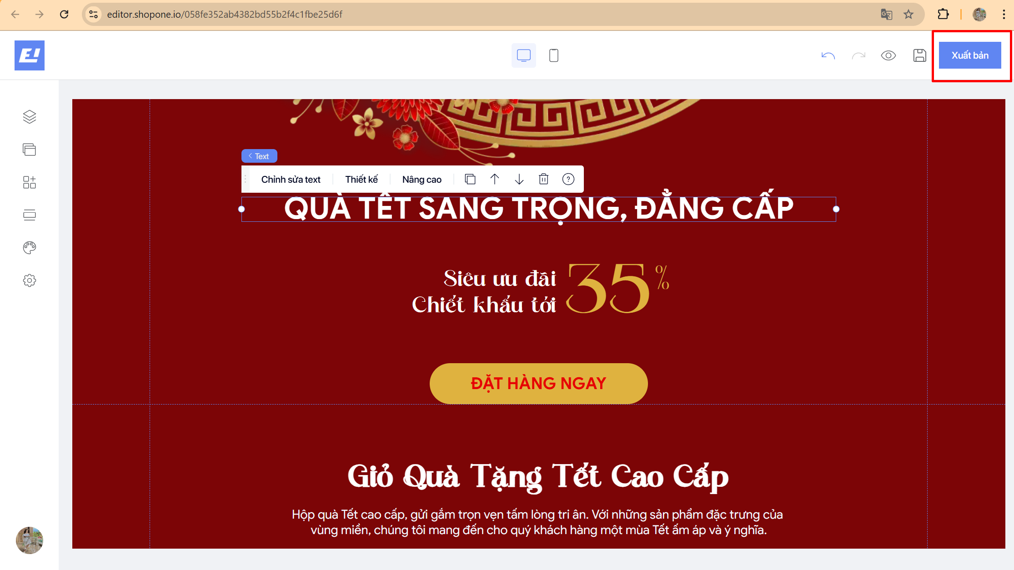
Task: Go back to parent via Text chevron tag
Action: point(259,156)
